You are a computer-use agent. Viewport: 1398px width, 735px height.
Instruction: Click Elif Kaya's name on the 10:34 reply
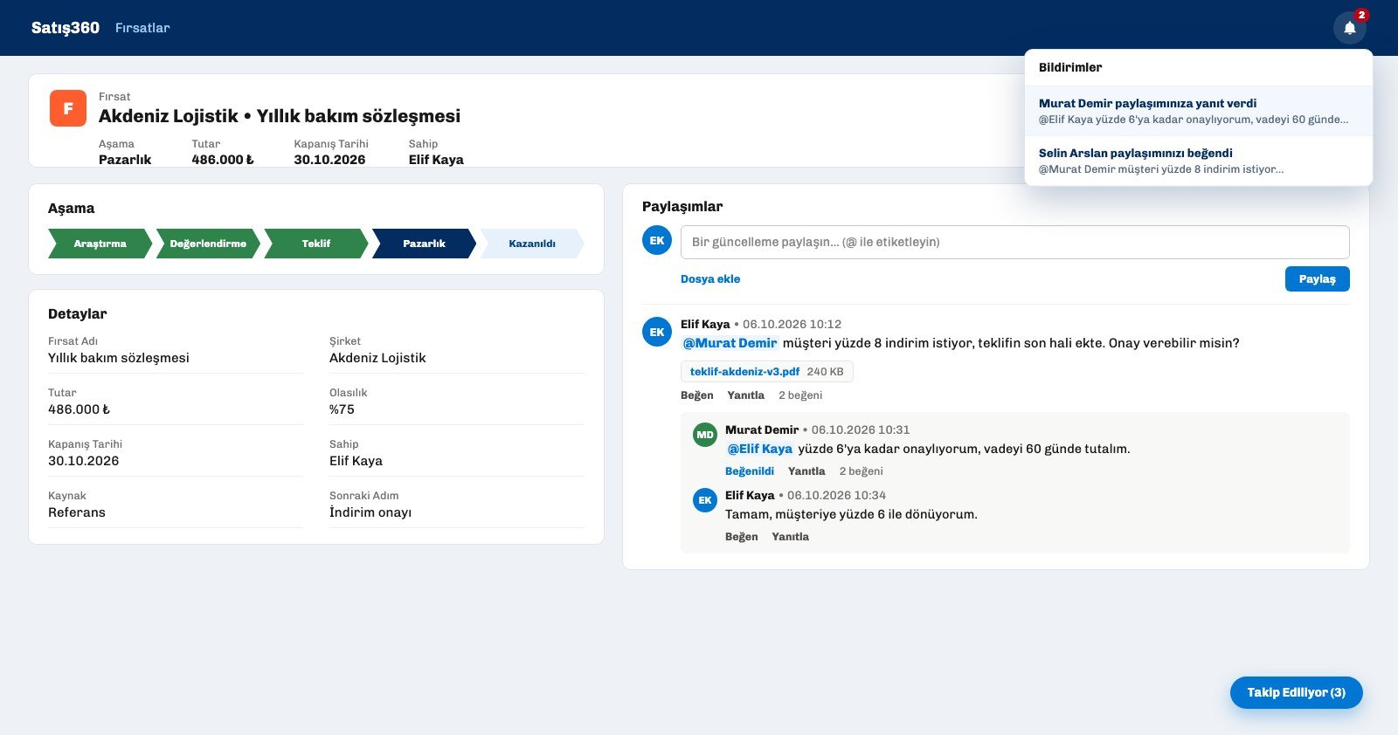pyautogui.click(x=750, y=495)
